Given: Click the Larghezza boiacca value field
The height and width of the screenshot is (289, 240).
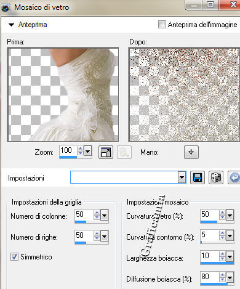Looking at the screenshot, I should click(210, 256).
